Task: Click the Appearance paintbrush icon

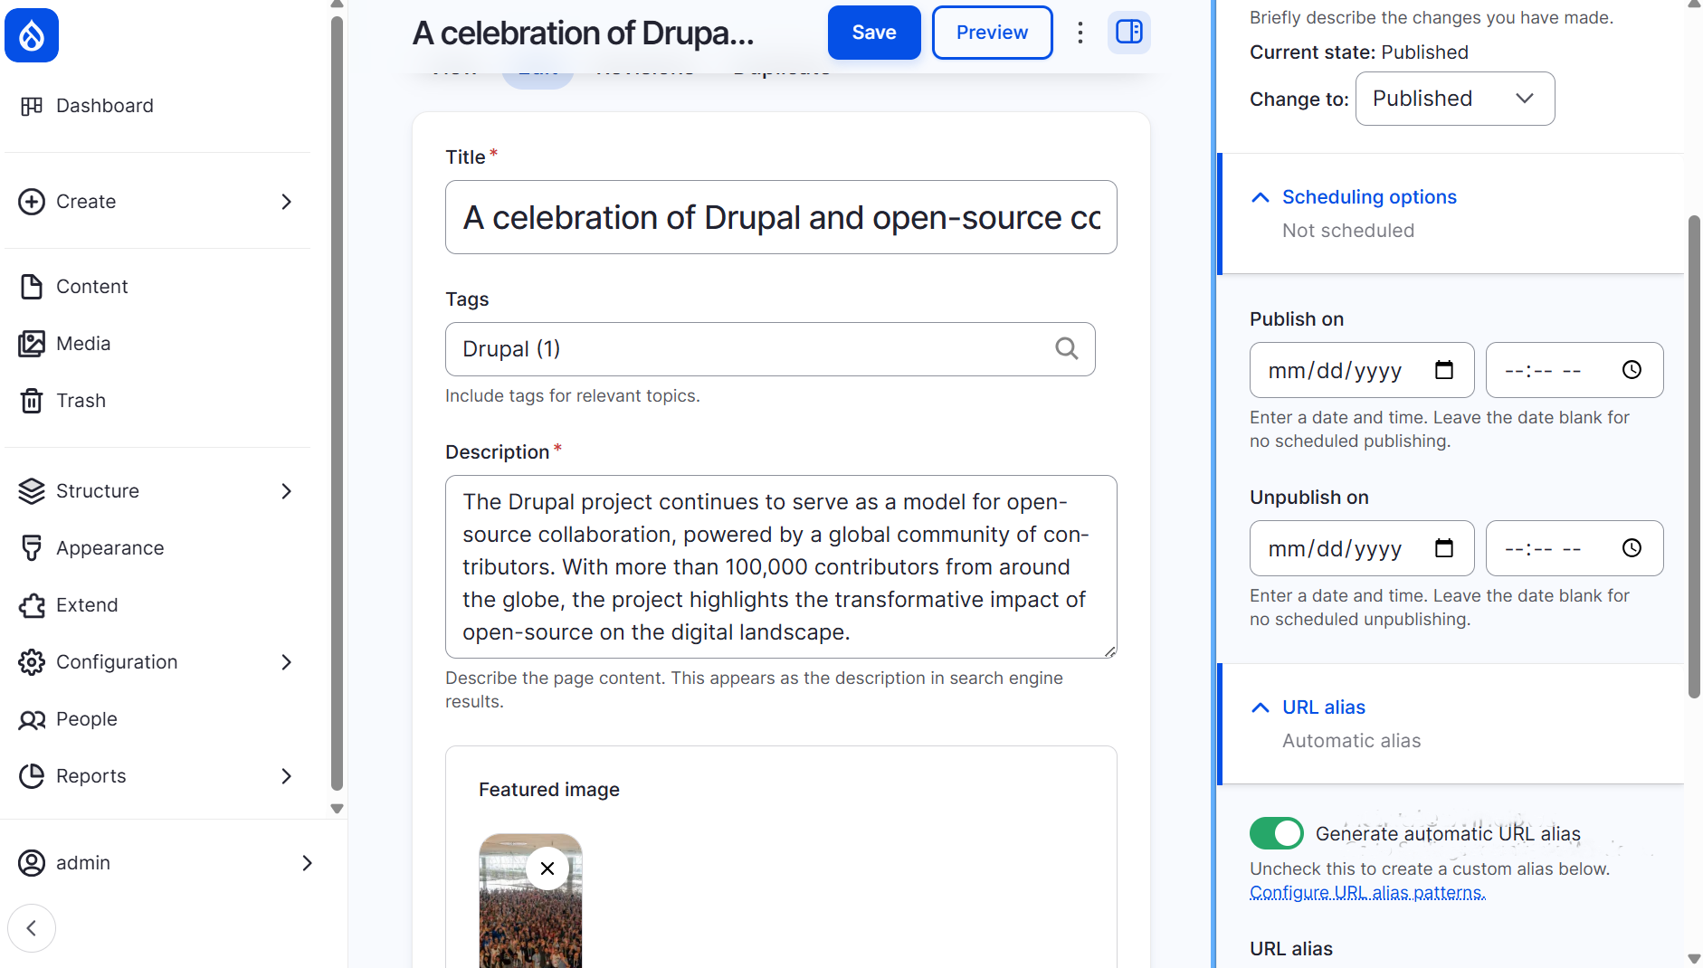Action: [x=32, y=548]
